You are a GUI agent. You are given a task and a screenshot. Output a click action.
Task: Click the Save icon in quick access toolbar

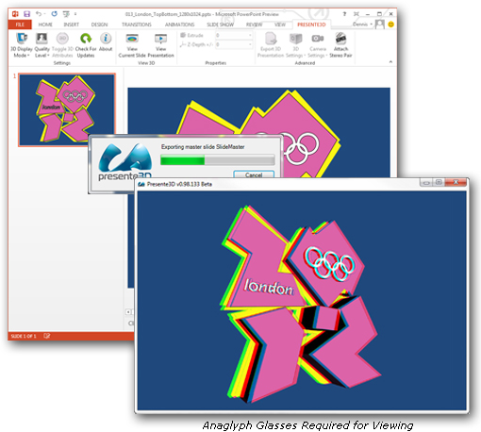[27, 14]
